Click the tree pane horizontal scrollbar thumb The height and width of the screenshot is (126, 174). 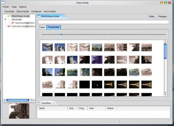pos(18,100)
